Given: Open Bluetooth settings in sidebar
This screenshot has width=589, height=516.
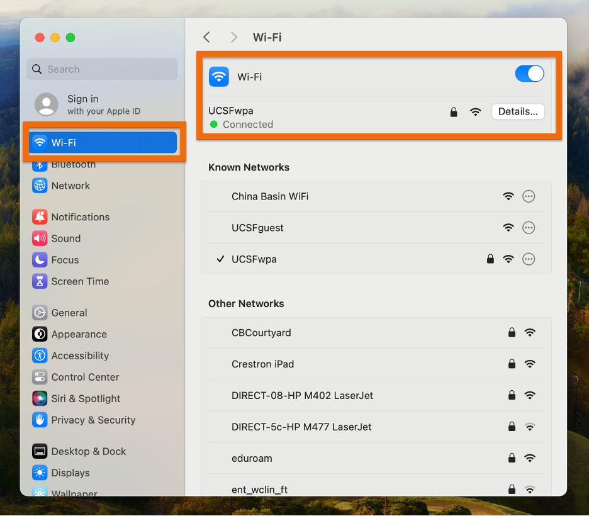Looking at the screenshot, I should (x=73, y=164).
